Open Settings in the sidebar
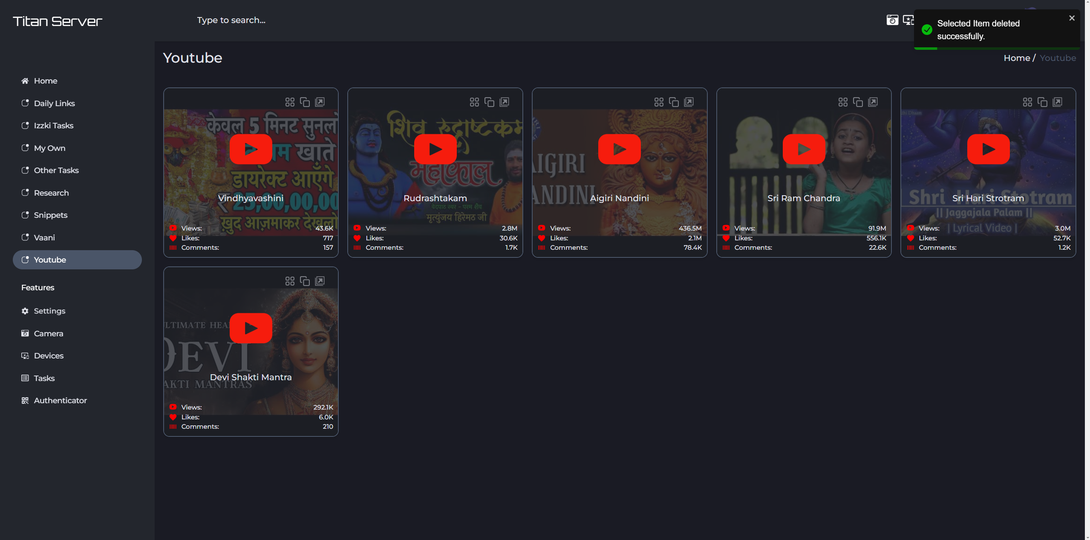Viewport: 1090px width, 540px height. coord(77,311)
